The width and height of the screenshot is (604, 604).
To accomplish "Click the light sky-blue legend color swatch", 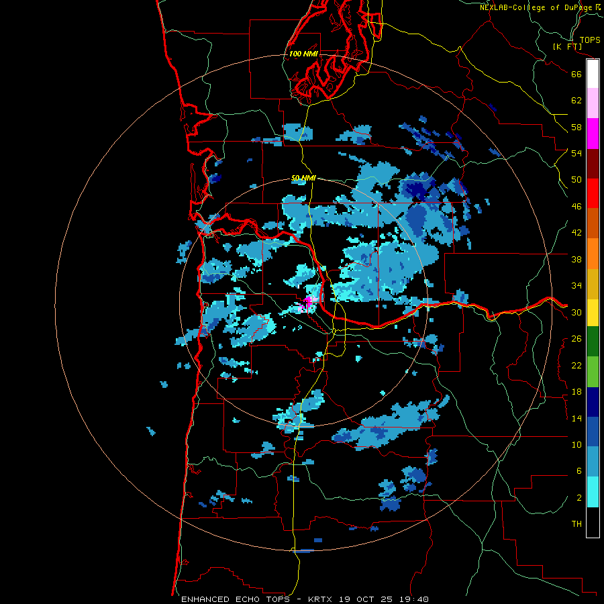I will [x=593, y=462].
